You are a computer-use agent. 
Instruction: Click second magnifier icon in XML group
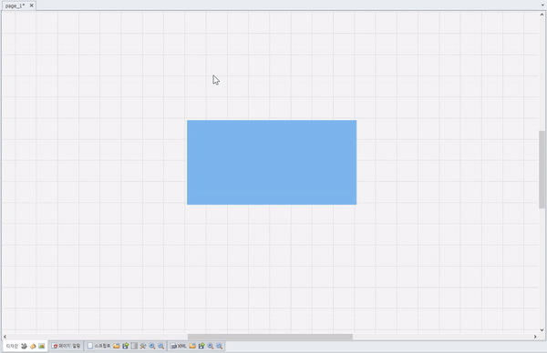coord(219,346)
